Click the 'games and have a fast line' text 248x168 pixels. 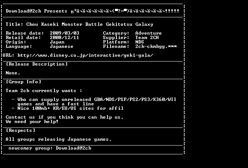point(56,104)
